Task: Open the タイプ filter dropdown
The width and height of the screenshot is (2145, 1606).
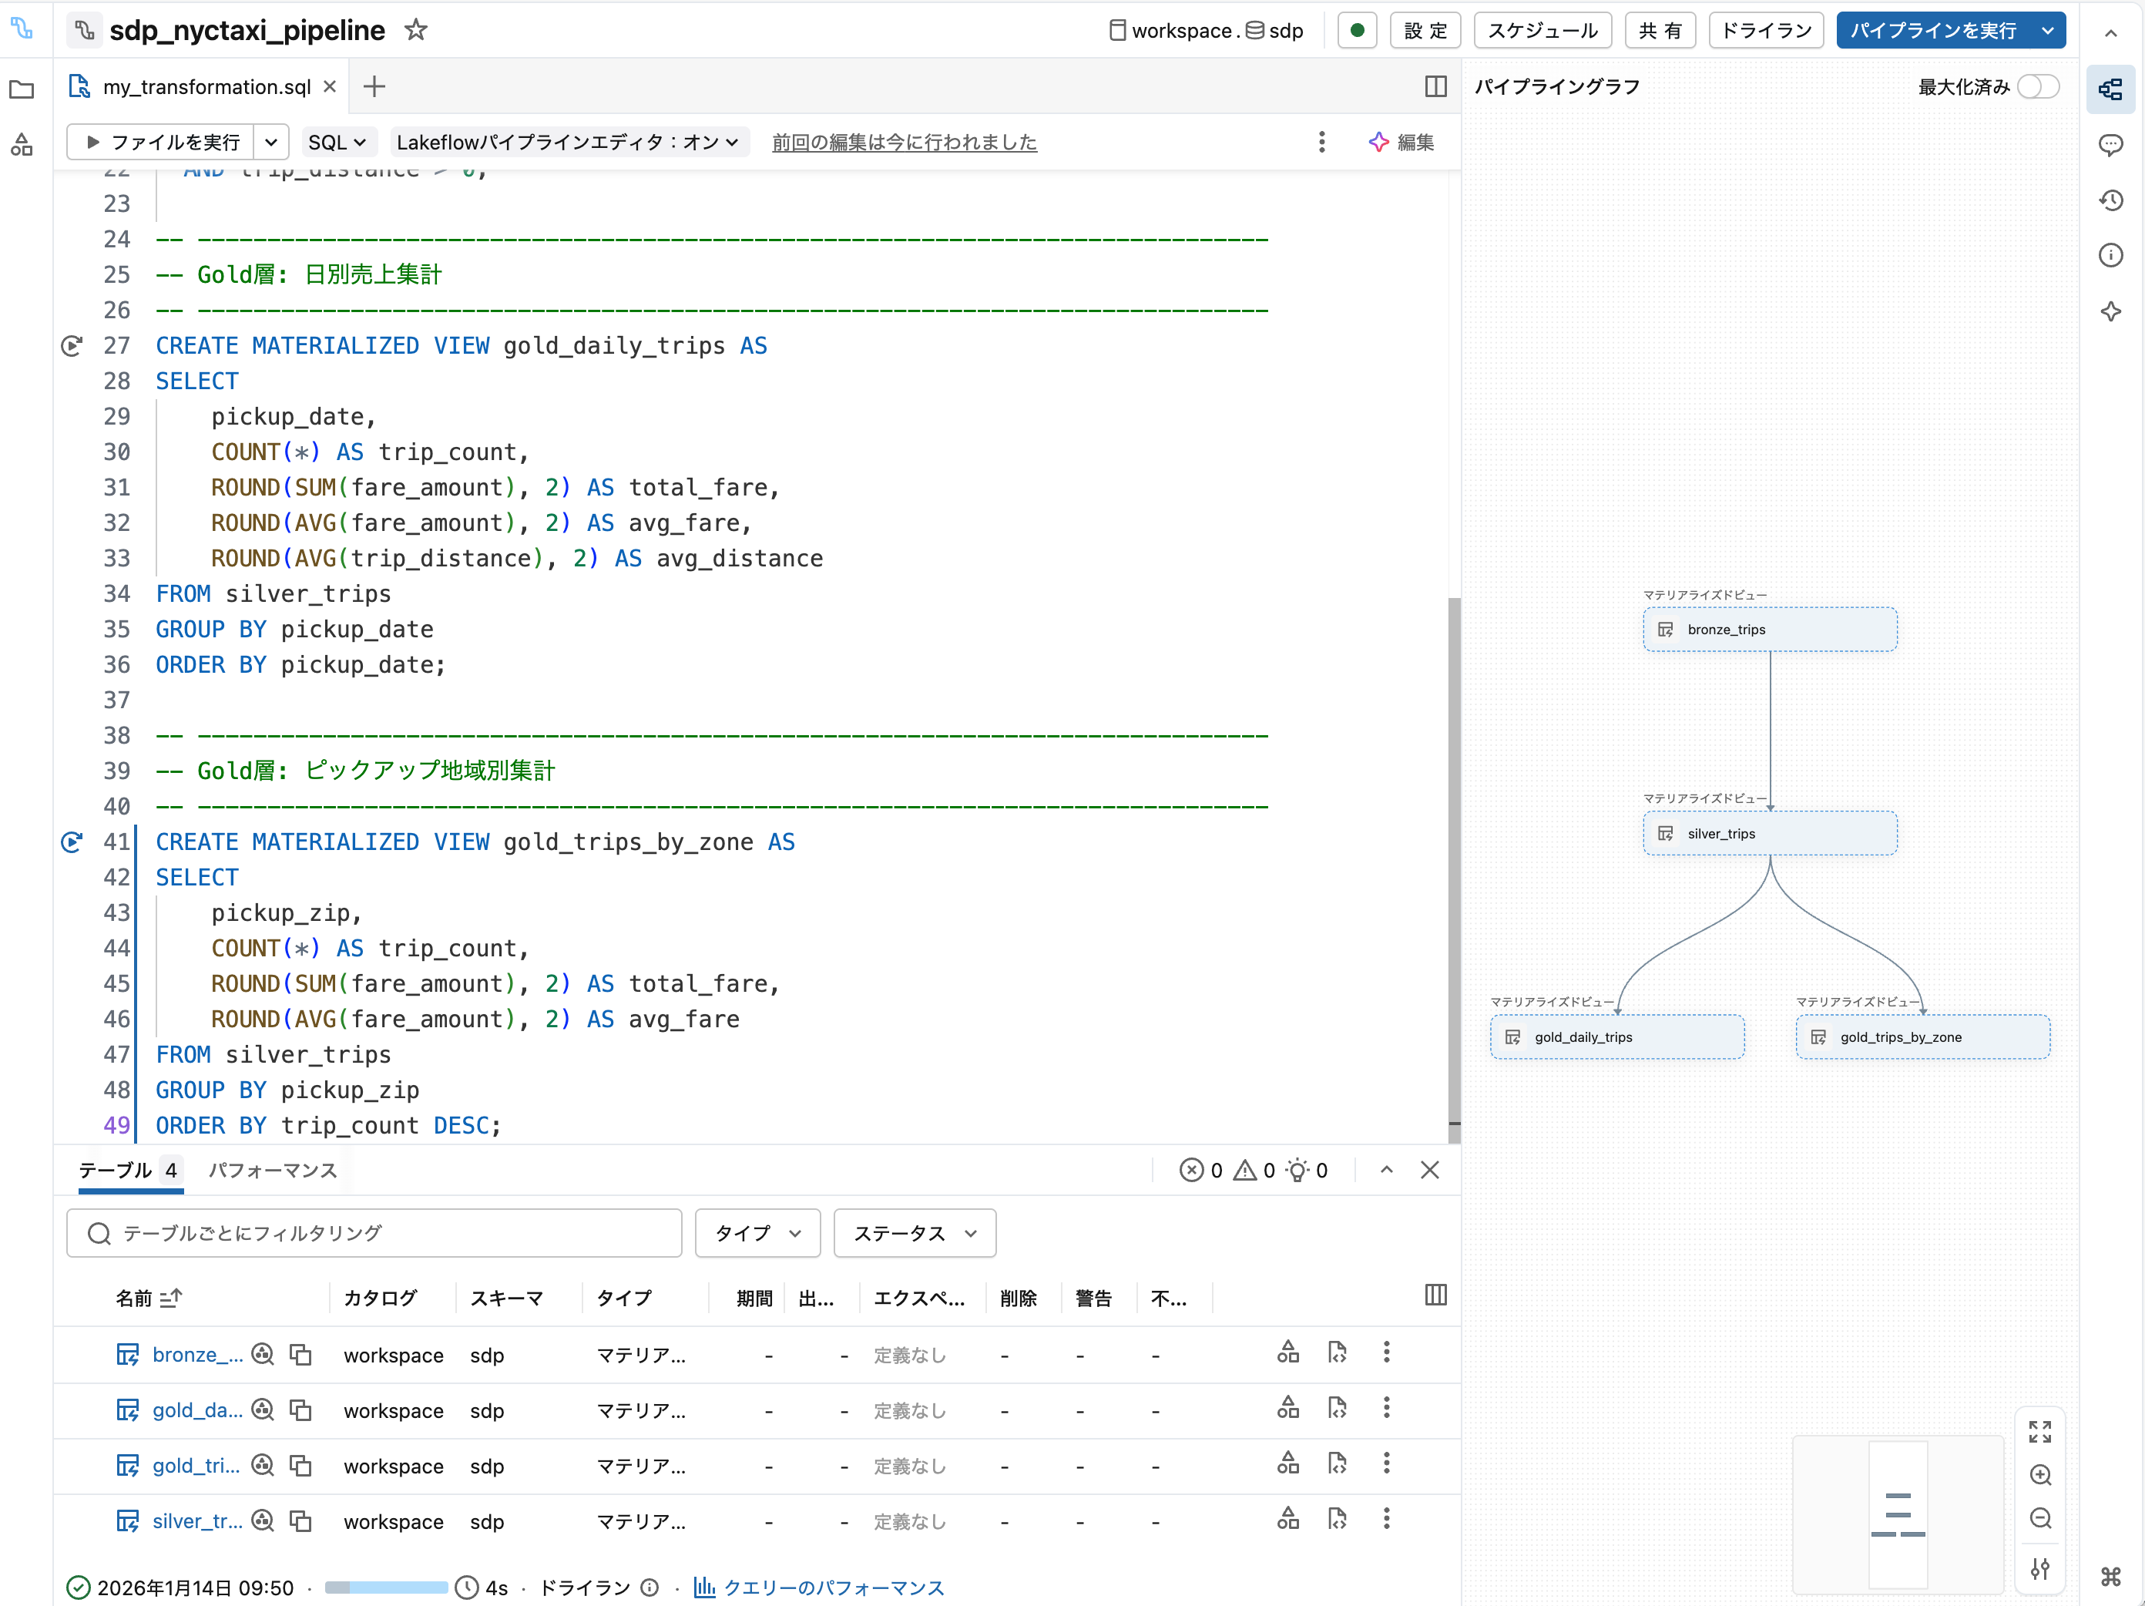Action: pos(757,1232)
